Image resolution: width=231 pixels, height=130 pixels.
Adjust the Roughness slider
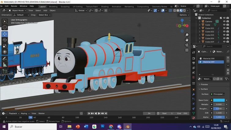click(x=219, y=109)
